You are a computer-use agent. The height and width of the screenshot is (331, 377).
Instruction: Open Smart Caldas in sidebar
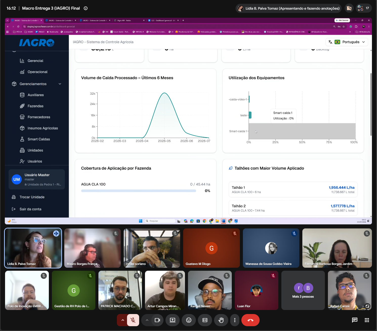39,139
